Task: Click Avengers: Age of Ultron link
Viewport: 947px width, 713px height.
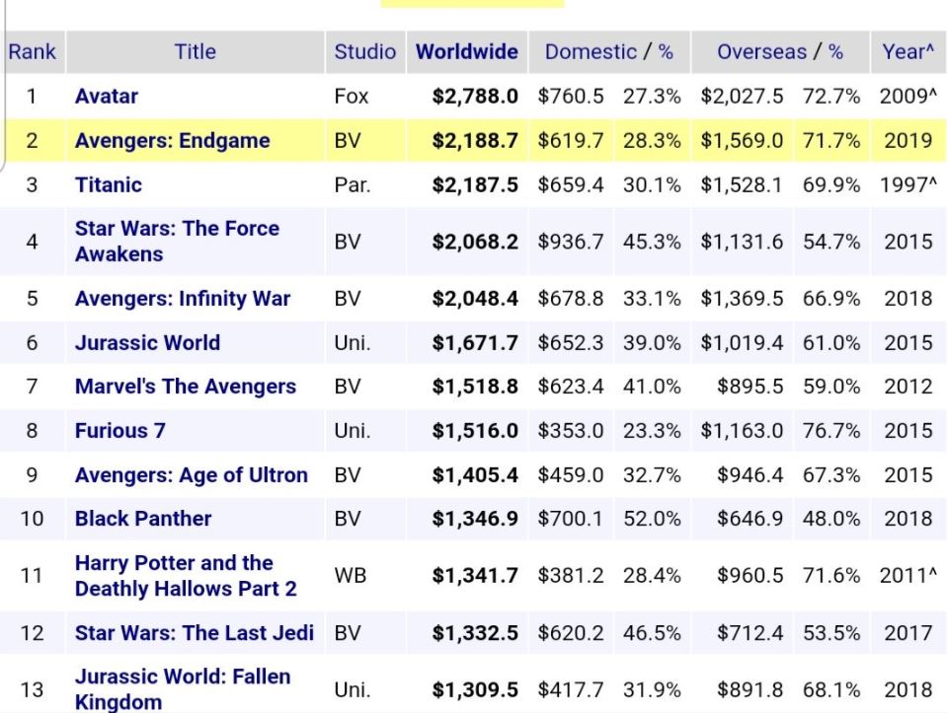Action: pos(191,475)
